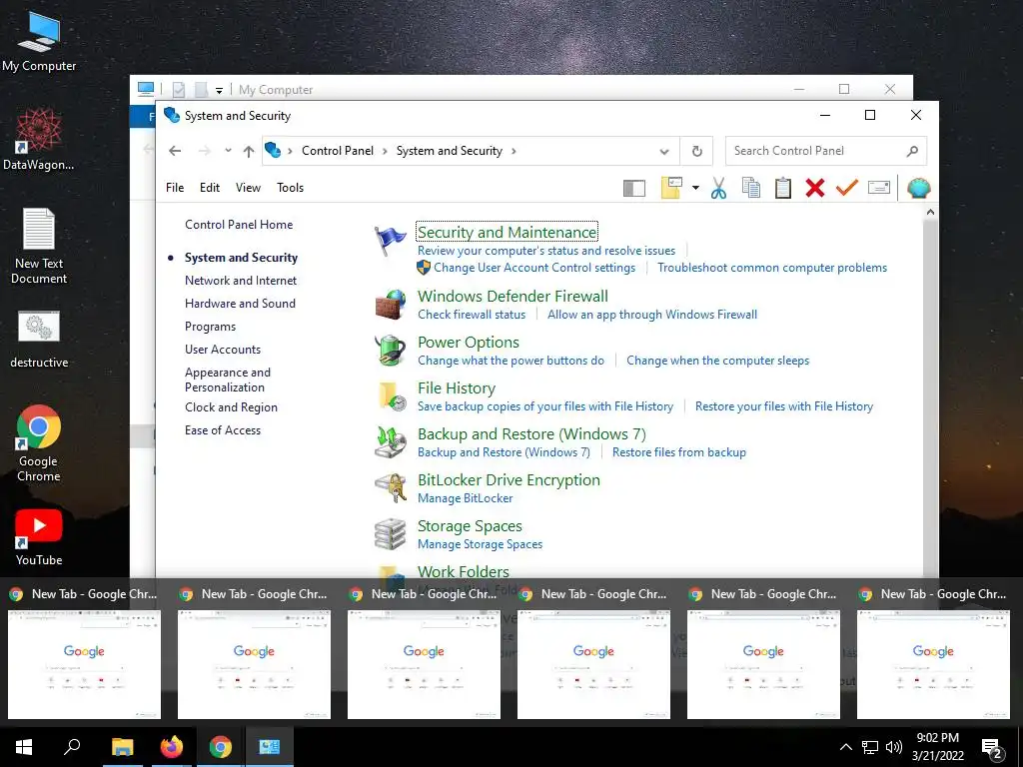Click Check firewall status link
Viewport: 1023px width, 767px height.
pos(472,315)
